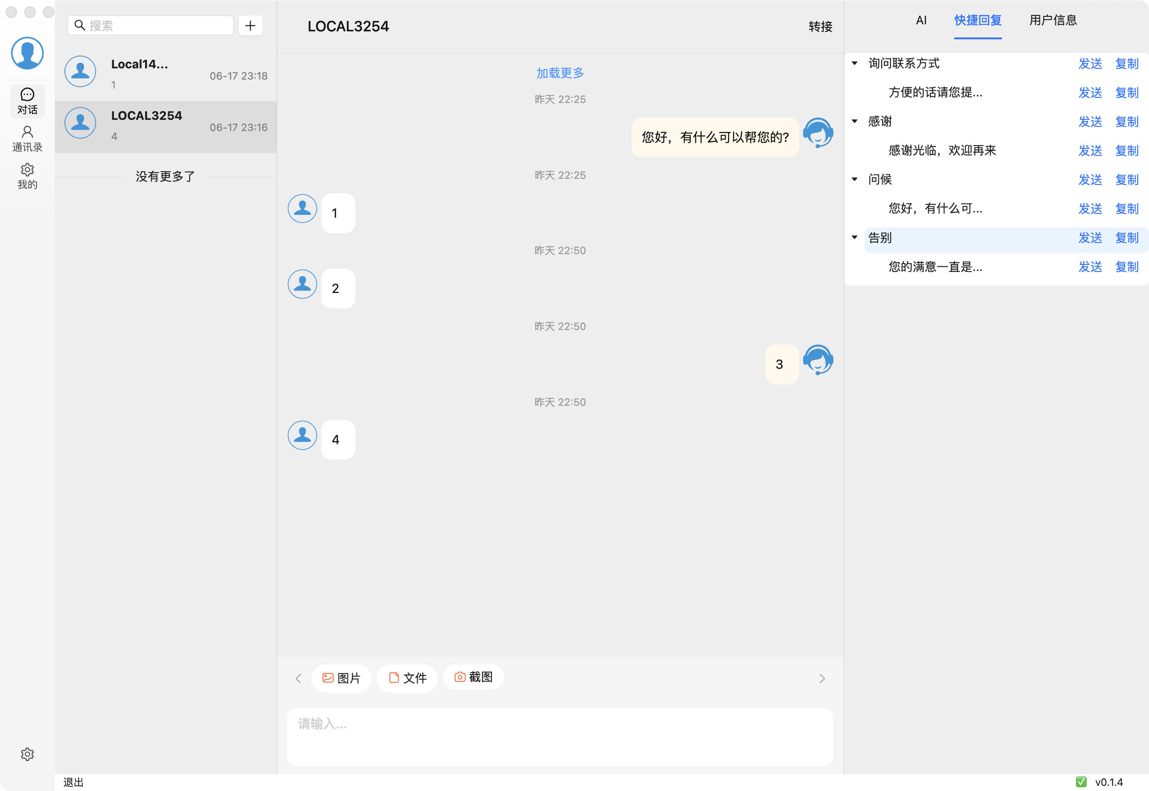
Task: Collapse the 感谢 quick reply category
Action: pyautogui.click(x=854, y=121)
